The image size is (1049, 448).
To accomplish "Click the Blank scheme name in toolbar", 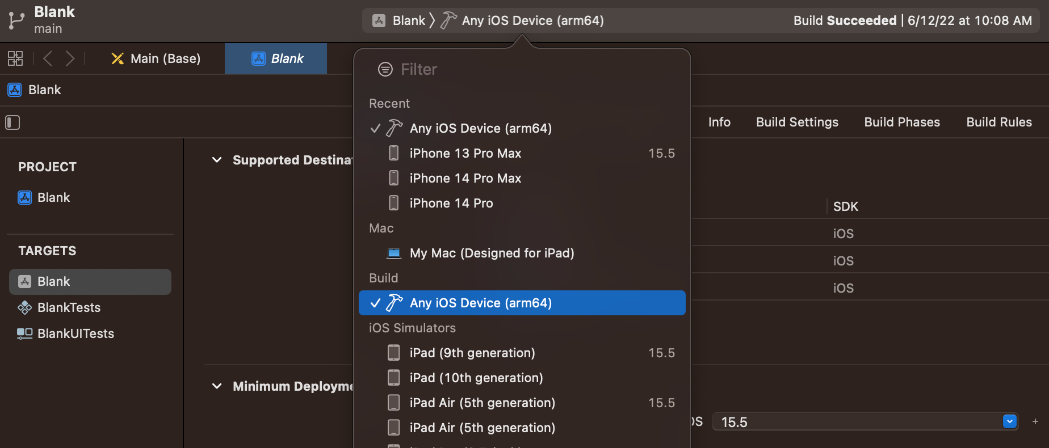I will (x=409, y=20).
